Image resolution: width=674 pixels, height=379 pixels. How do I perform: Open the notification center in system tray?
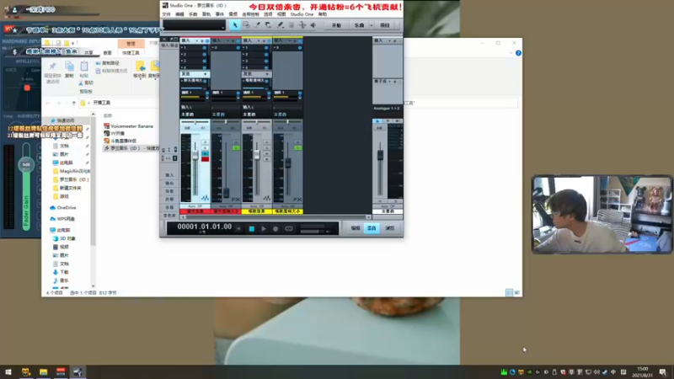pyautogui.click(x=662, y=372)
